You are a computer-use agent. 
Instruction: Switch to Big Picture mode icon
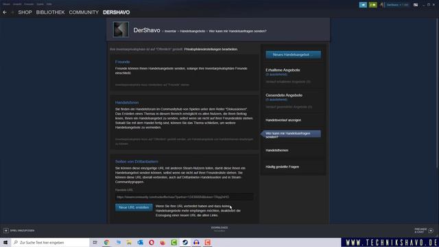[416, 5]
